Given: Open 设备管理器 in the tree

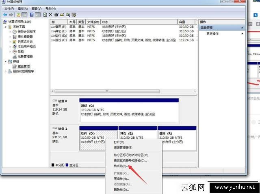Looking at the screenshot, I should coord(25,57).
